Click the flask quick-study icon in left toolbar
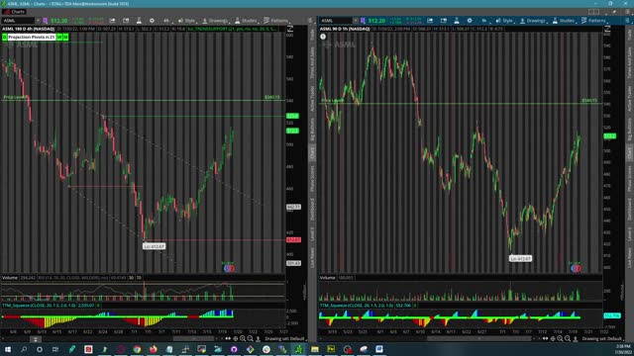Screen dimensions: 634x356 coord(139,21)
